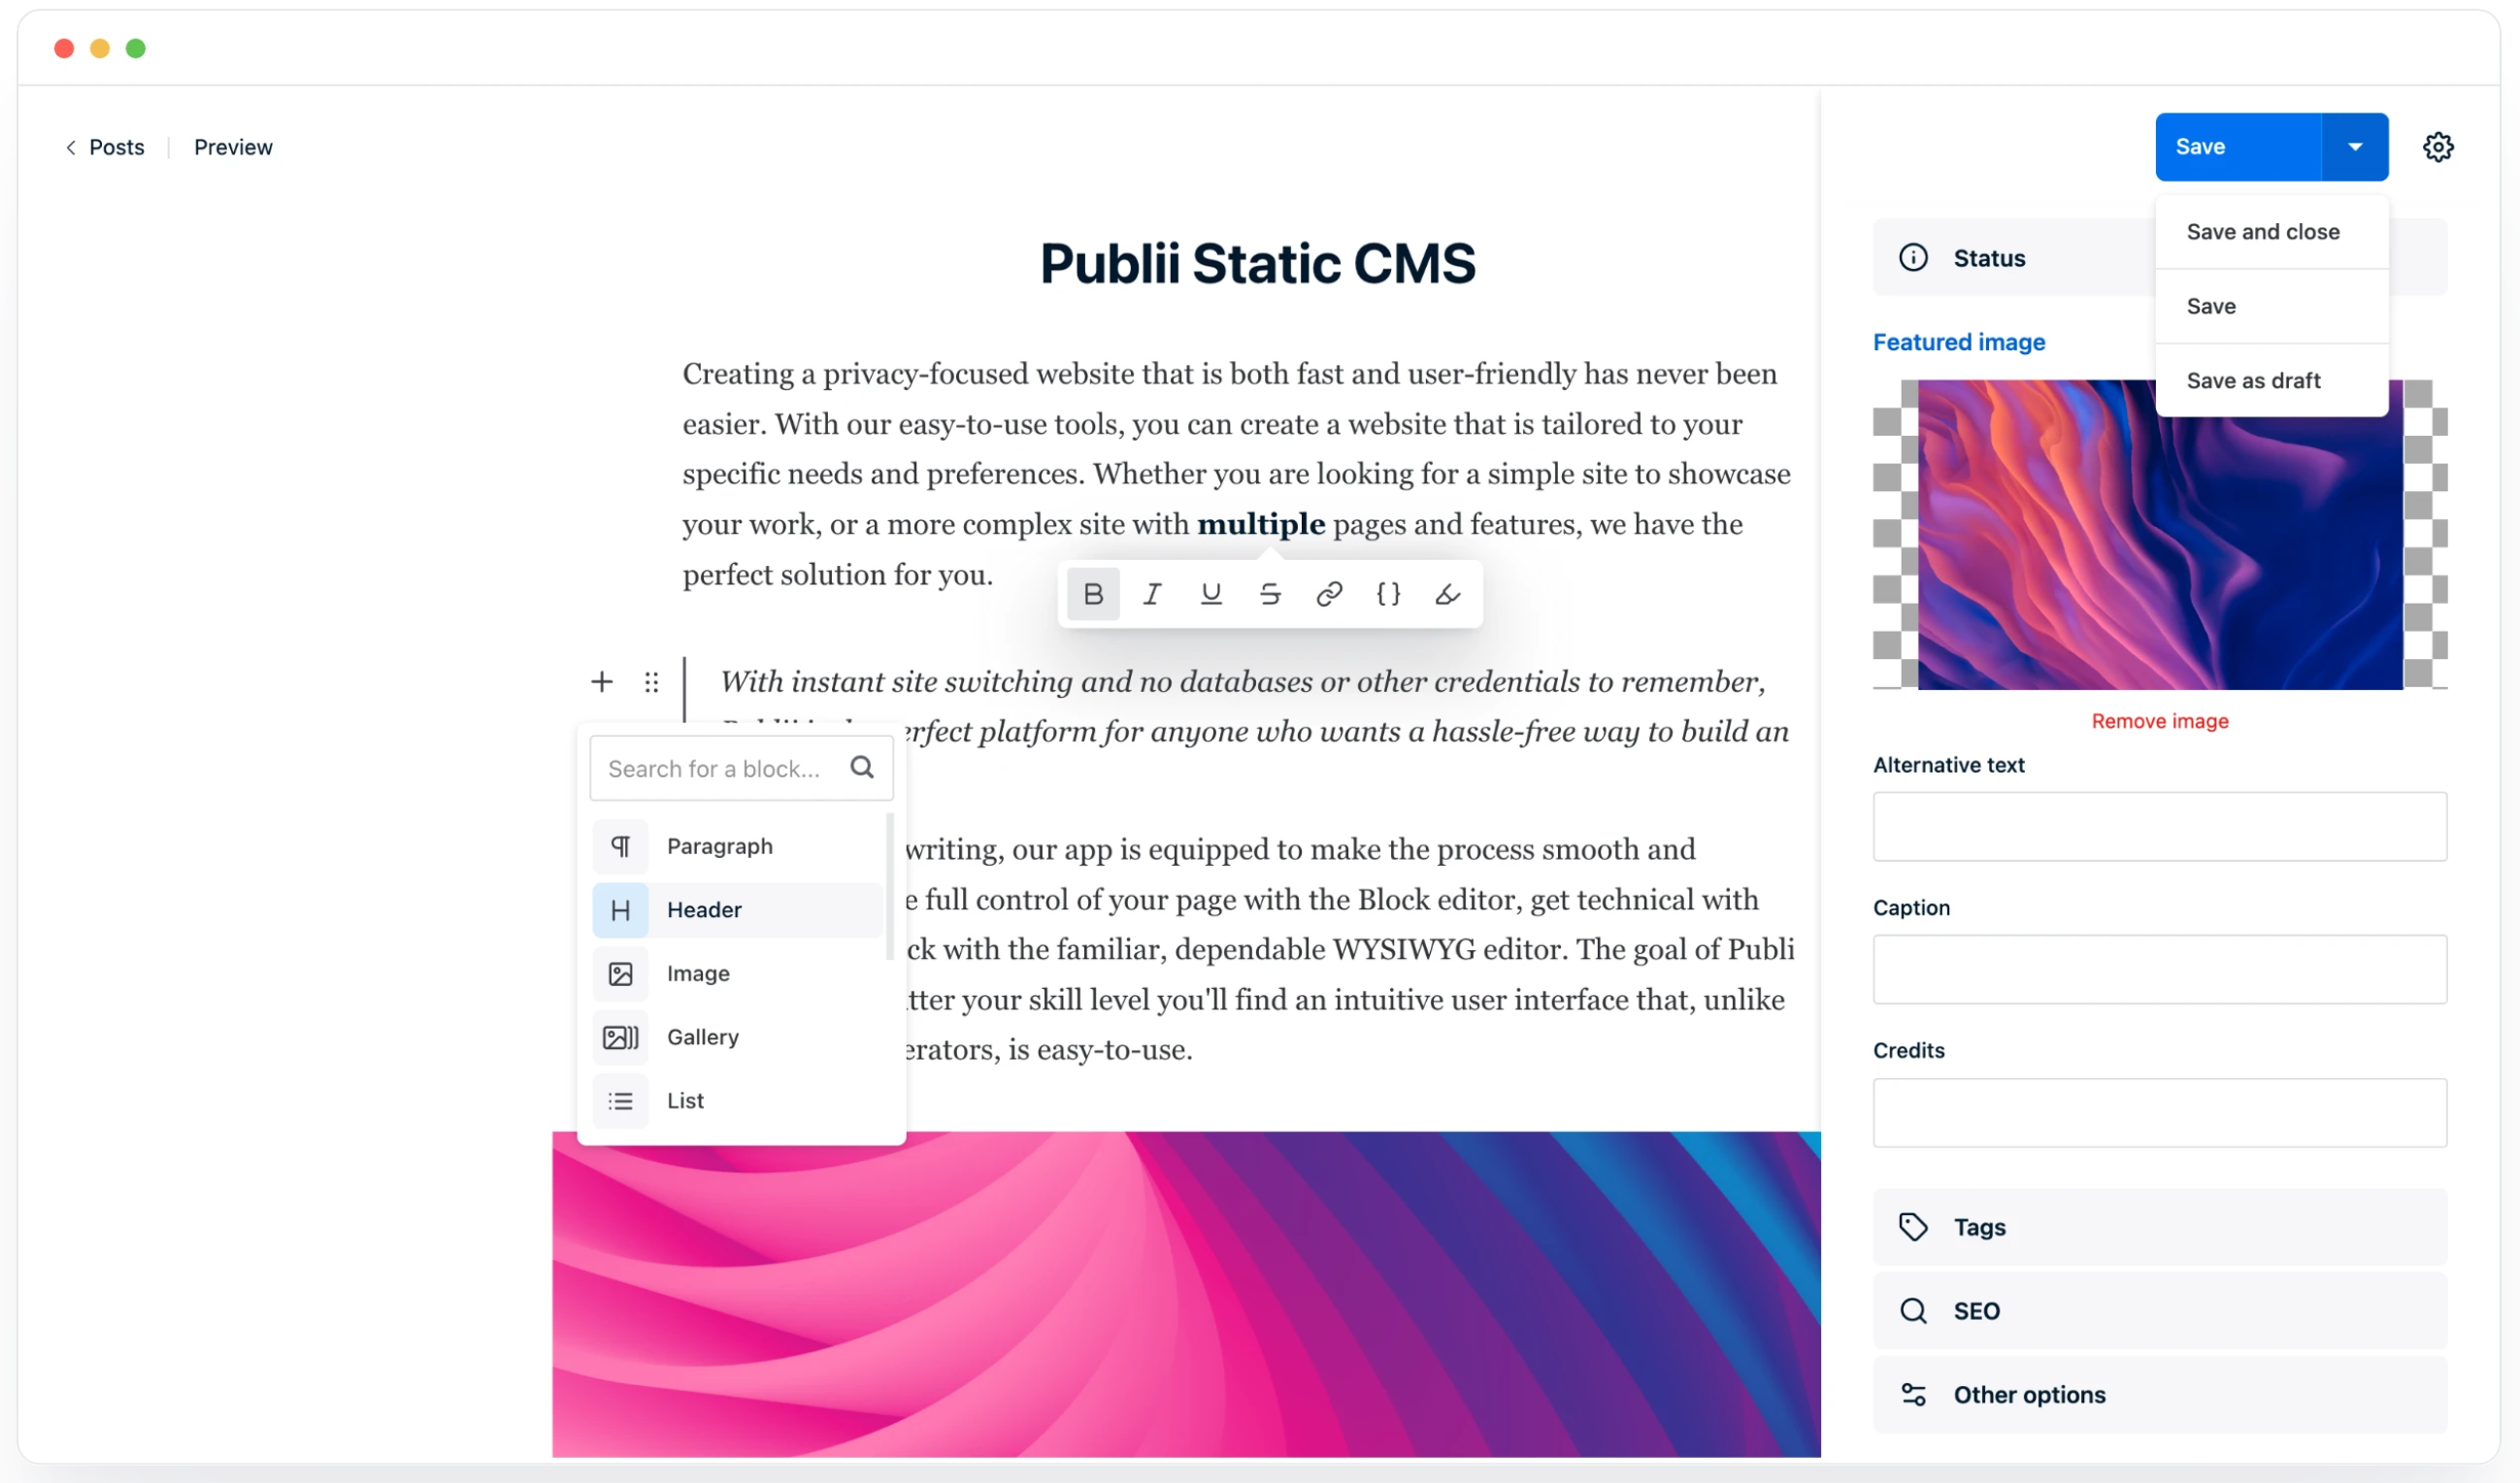Click the Save and close button
This screenshot has height=1483, width=2520.
(x=2264, y=229)
